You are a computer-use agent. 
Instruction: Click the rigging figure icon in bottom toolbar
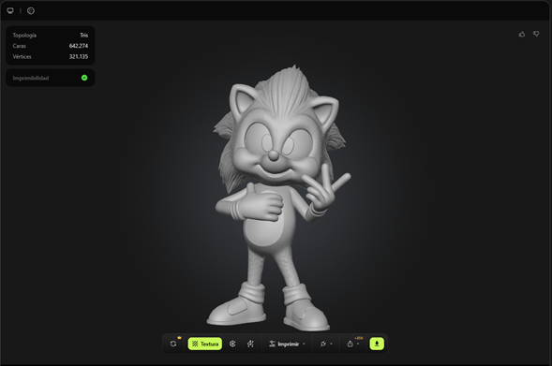tap(250, 344)
